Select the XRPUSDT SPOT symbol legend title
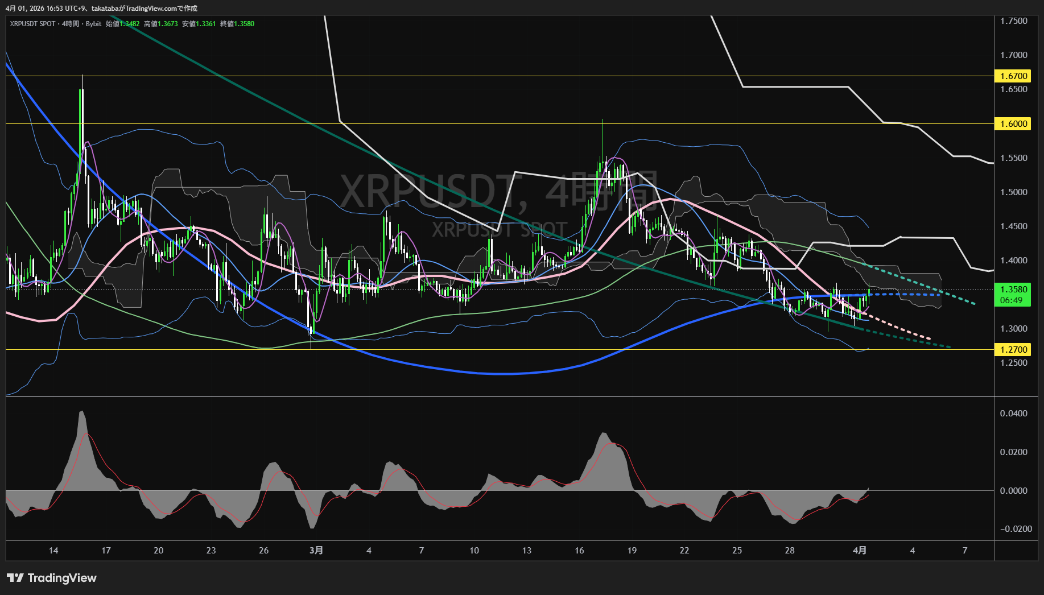Screen dimensions: 1044x595 33,24
